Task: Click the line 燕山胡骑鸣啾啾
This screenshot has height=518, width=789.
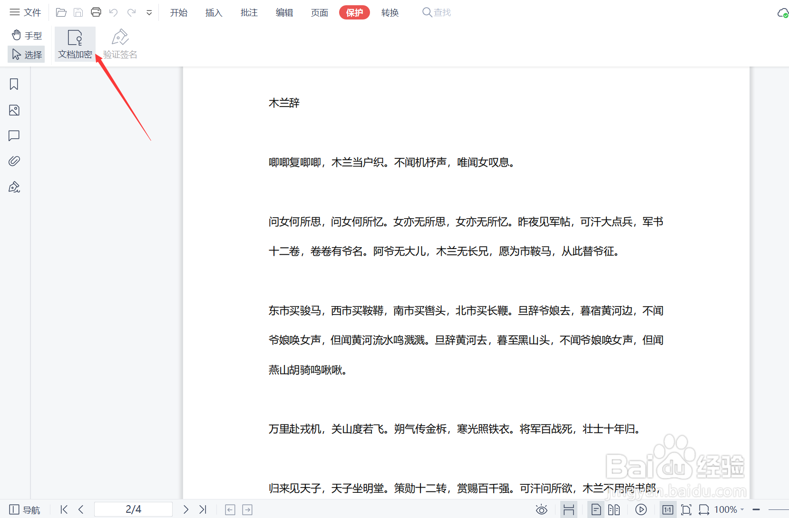Action: point(308,370)
